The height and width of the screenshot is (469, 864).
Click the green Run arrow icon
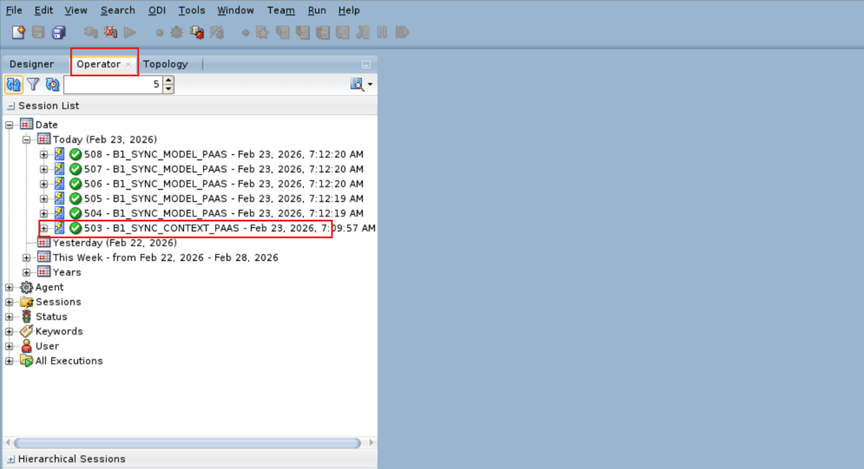click(130, 32)
